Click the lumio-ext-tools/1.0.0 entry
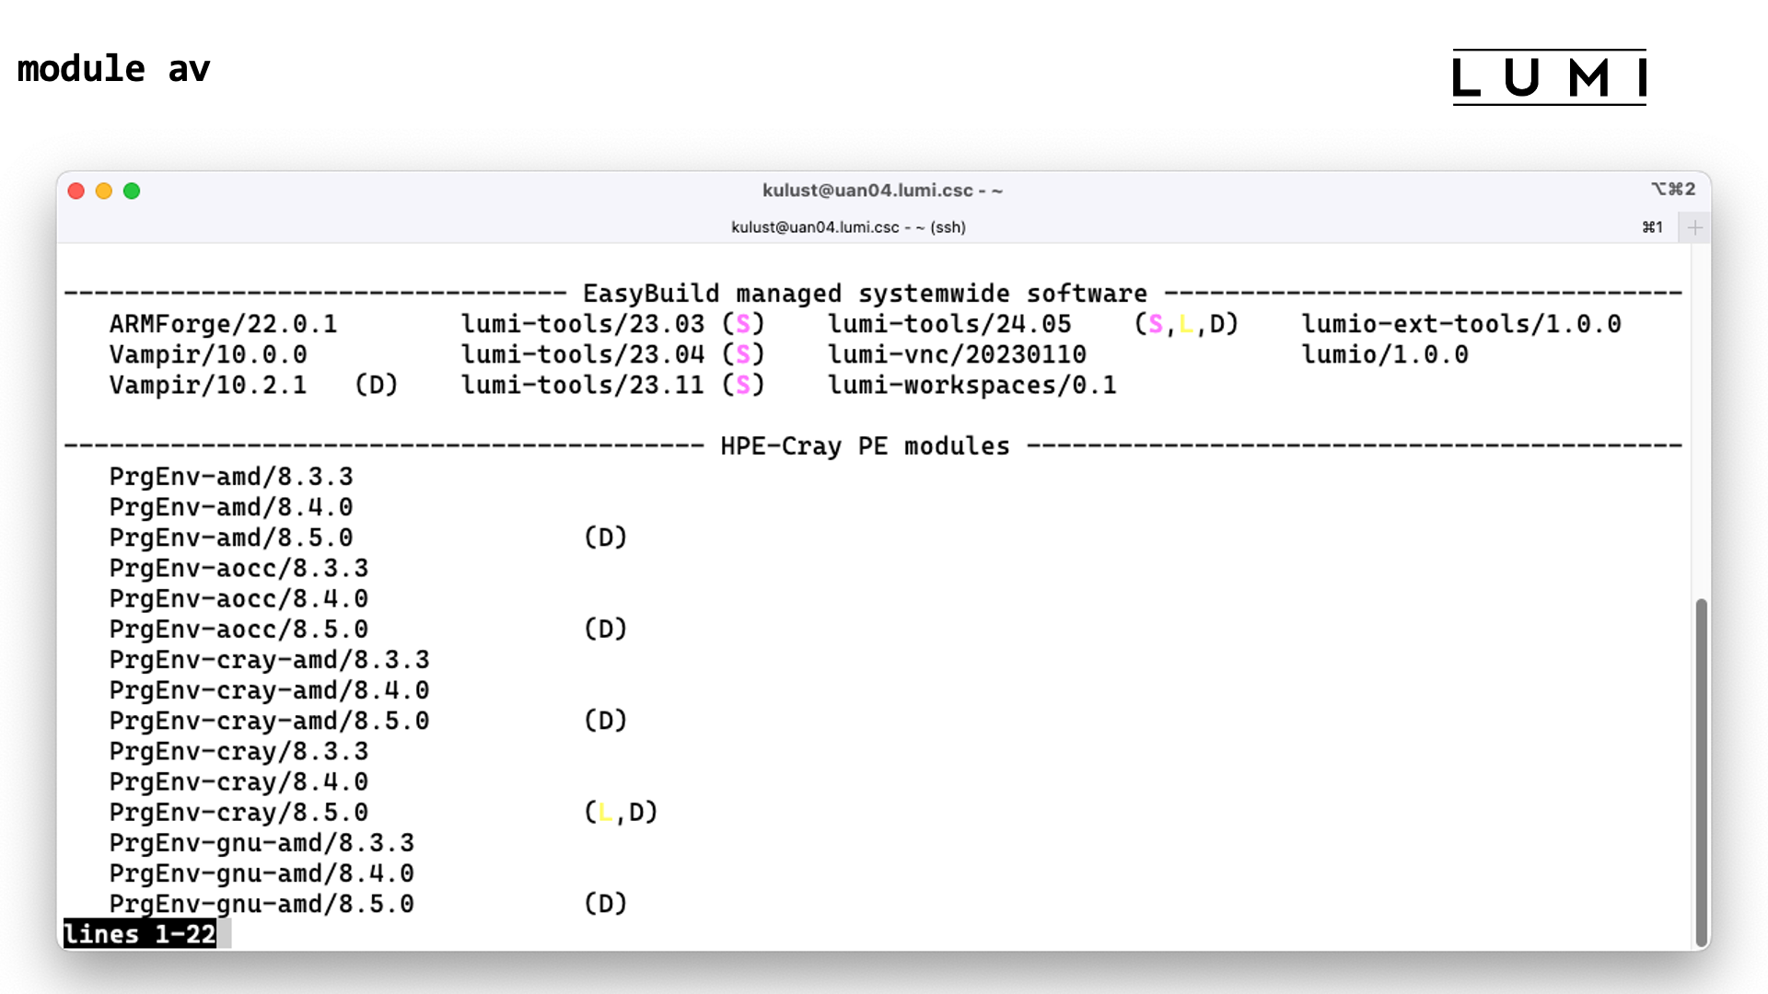Screen dimensions: 1768x994 click(x=1461, y=324)
